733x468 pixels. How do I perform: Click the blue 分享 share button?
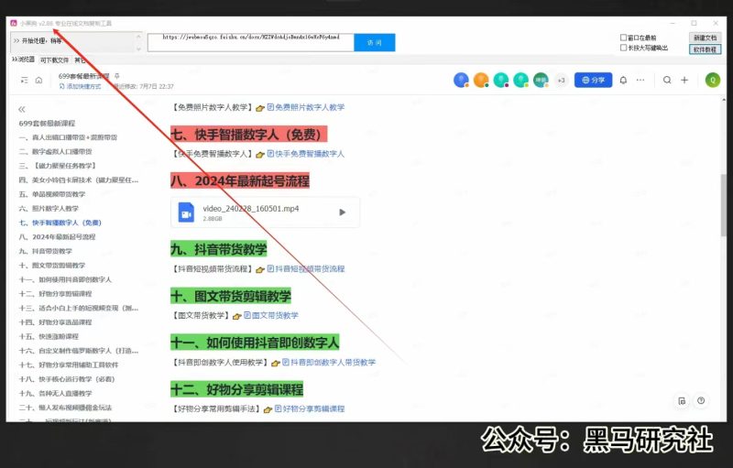(x=593, y=81)
